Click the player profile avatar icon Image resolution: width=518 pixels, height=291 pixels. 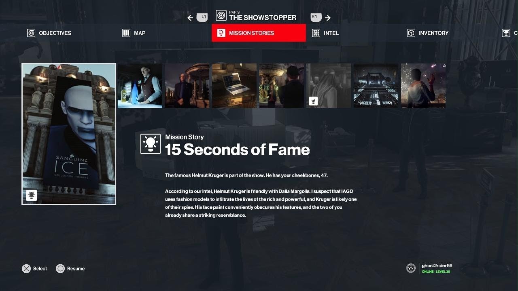411,268
